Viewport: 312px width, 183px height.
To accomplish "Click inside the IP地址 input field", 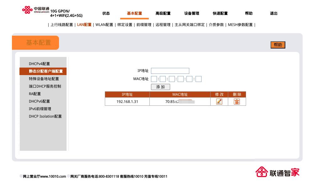I will click(170, 71).
